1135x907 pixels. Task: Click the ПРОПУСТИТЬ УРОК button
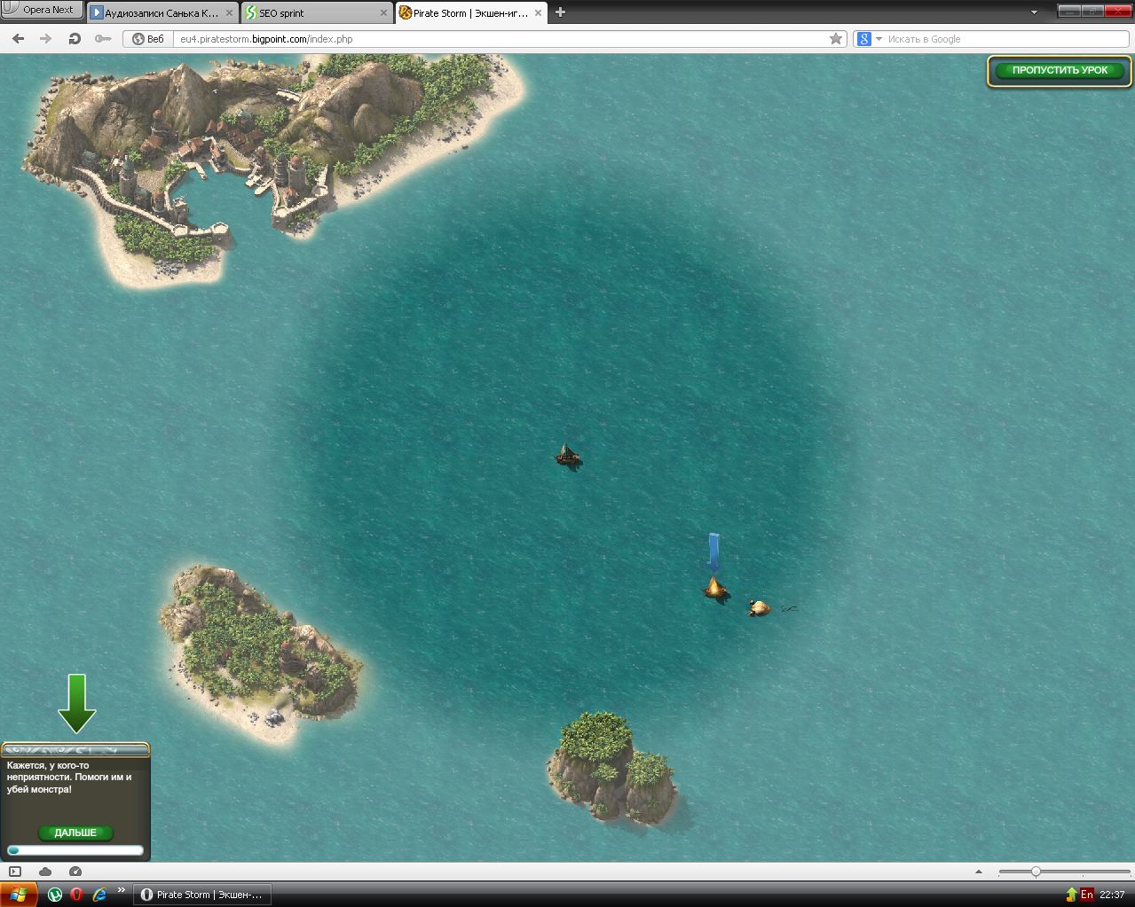1060,70
